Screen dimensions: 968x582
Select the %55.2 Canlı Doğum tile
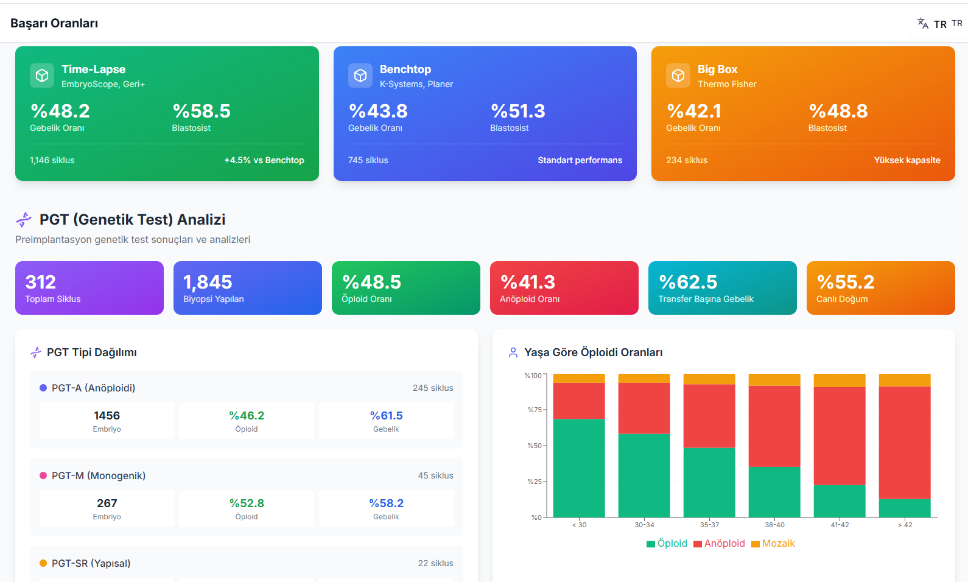(881, 288)
